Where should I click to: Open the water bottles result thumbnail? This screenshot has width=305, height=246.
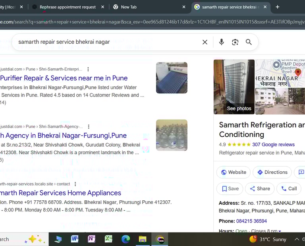point(172,135)
